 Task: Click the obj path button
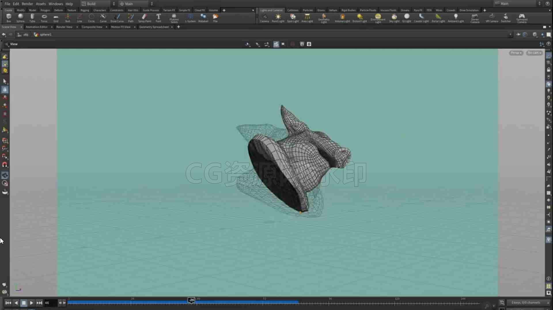pyautogui.click(x=23, y=35)
